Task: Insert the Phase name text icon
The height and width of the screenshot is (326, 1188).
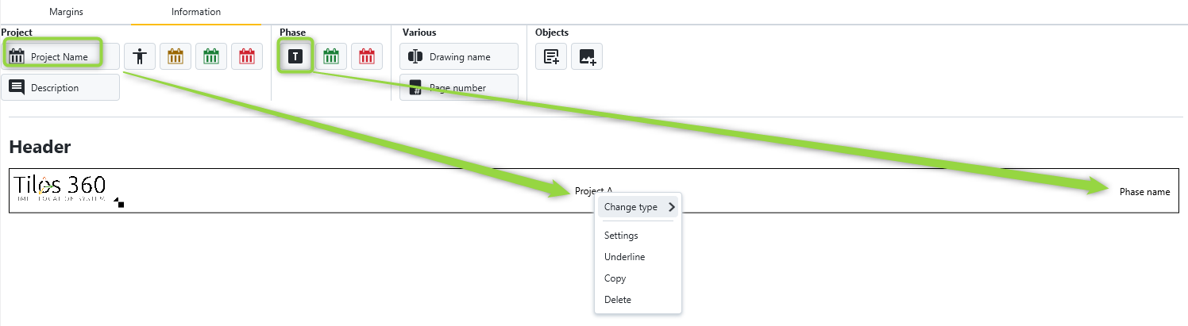Action: 295,56
